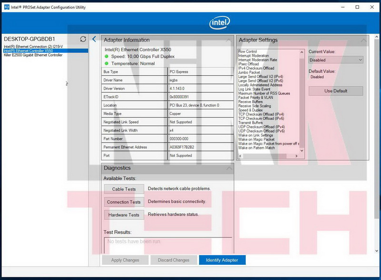Click the Use Default button

pyautogui.click(x=336, y=91)
